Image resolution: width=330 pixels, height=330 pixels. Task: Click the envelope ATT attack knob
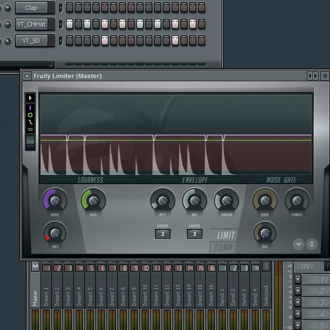(x=163, y=201)
